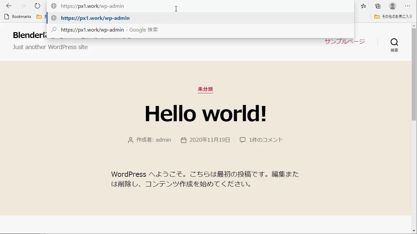The image size is (417, 234).
Task: Click the calendar icon beside the post date
Action: 183,140
